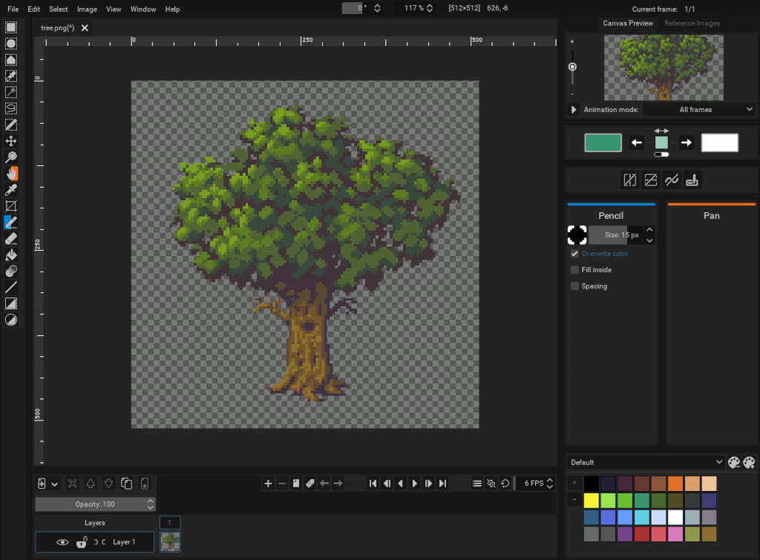Select the Eraser tool
The width and height of the screenshot is (760, 560).
pyautogui.click(x=11, y=239)
